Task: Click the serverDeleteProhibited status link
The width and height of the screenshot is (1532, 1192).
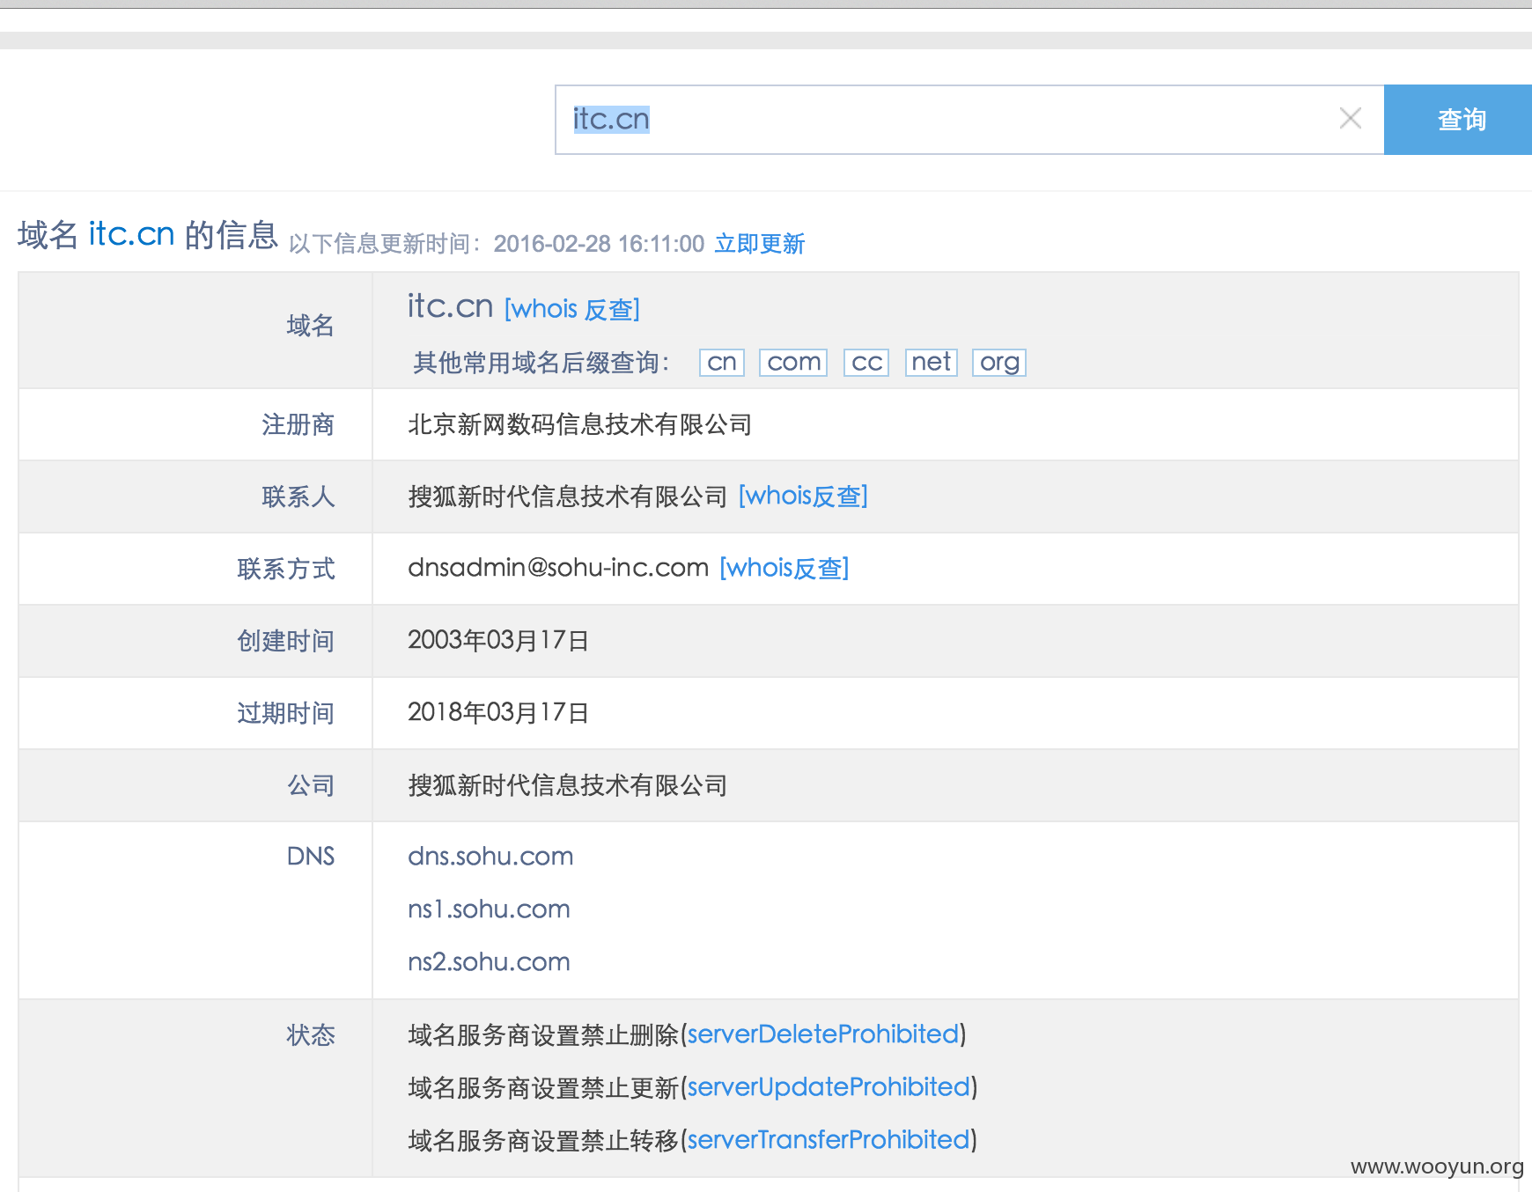Action: (x=823, y=1034)
